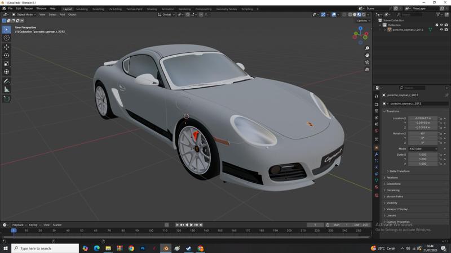Click the pan view hand icon
This screenshot has width=451, height=253.
click(x=367, y=55)
